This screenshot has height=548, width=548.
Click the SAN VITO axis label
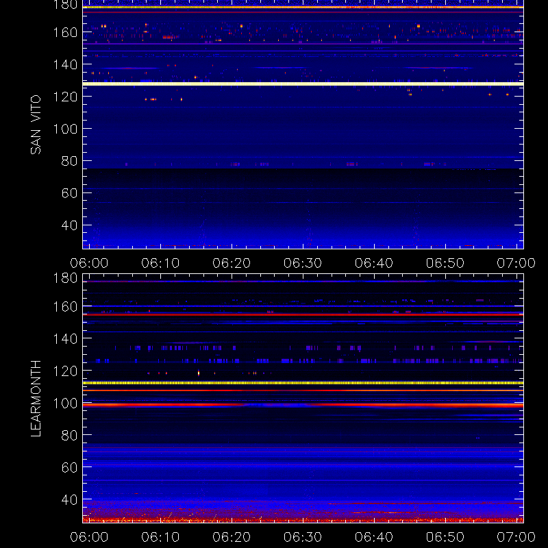click(36, 125)
